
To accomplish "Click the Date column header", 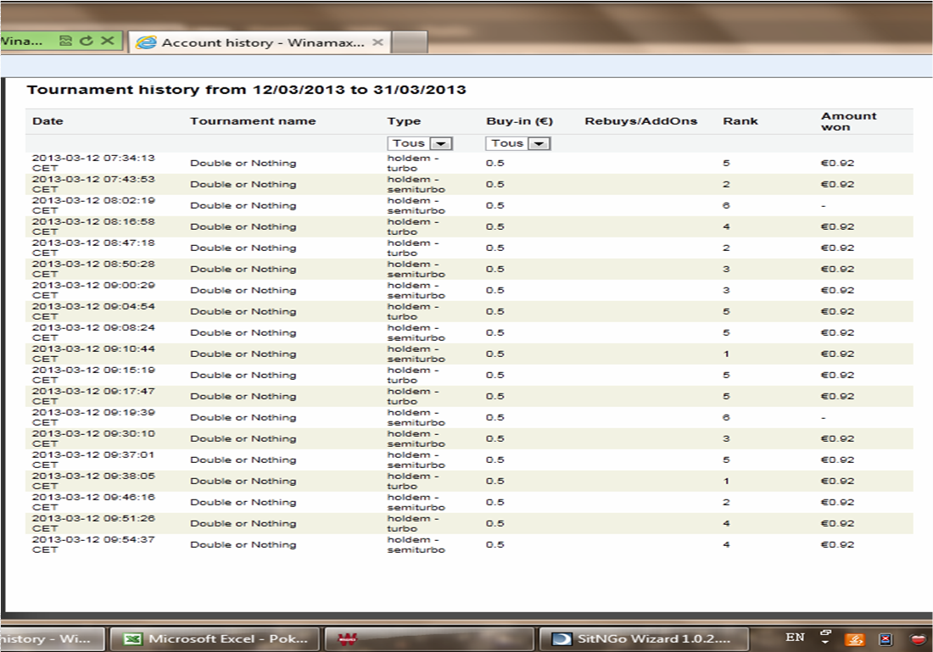I will [47, 121].
